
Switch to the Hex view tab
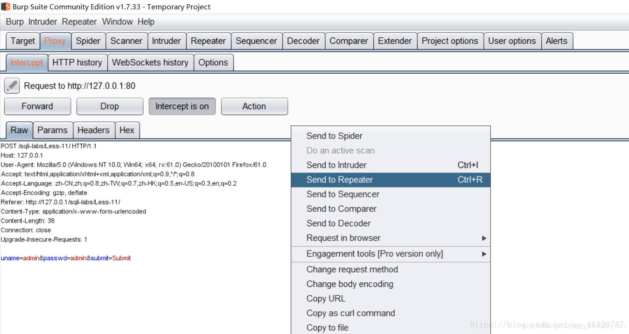pos(127,130)
